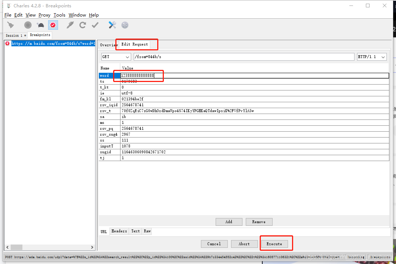This screenshot has height=264, width=396.
Task: Select the rsv_iqid parameter name
Action: [109, 105]
